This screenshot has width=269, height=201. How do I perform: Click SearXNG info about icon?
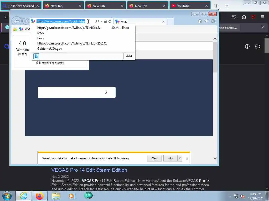(x=247, y=47)
